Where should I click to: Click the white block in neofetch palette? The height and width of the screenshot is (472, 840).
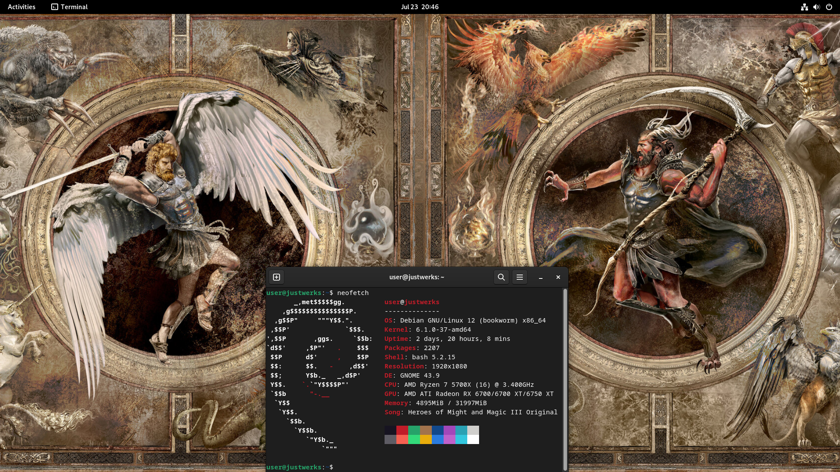(x=473, y=439)
